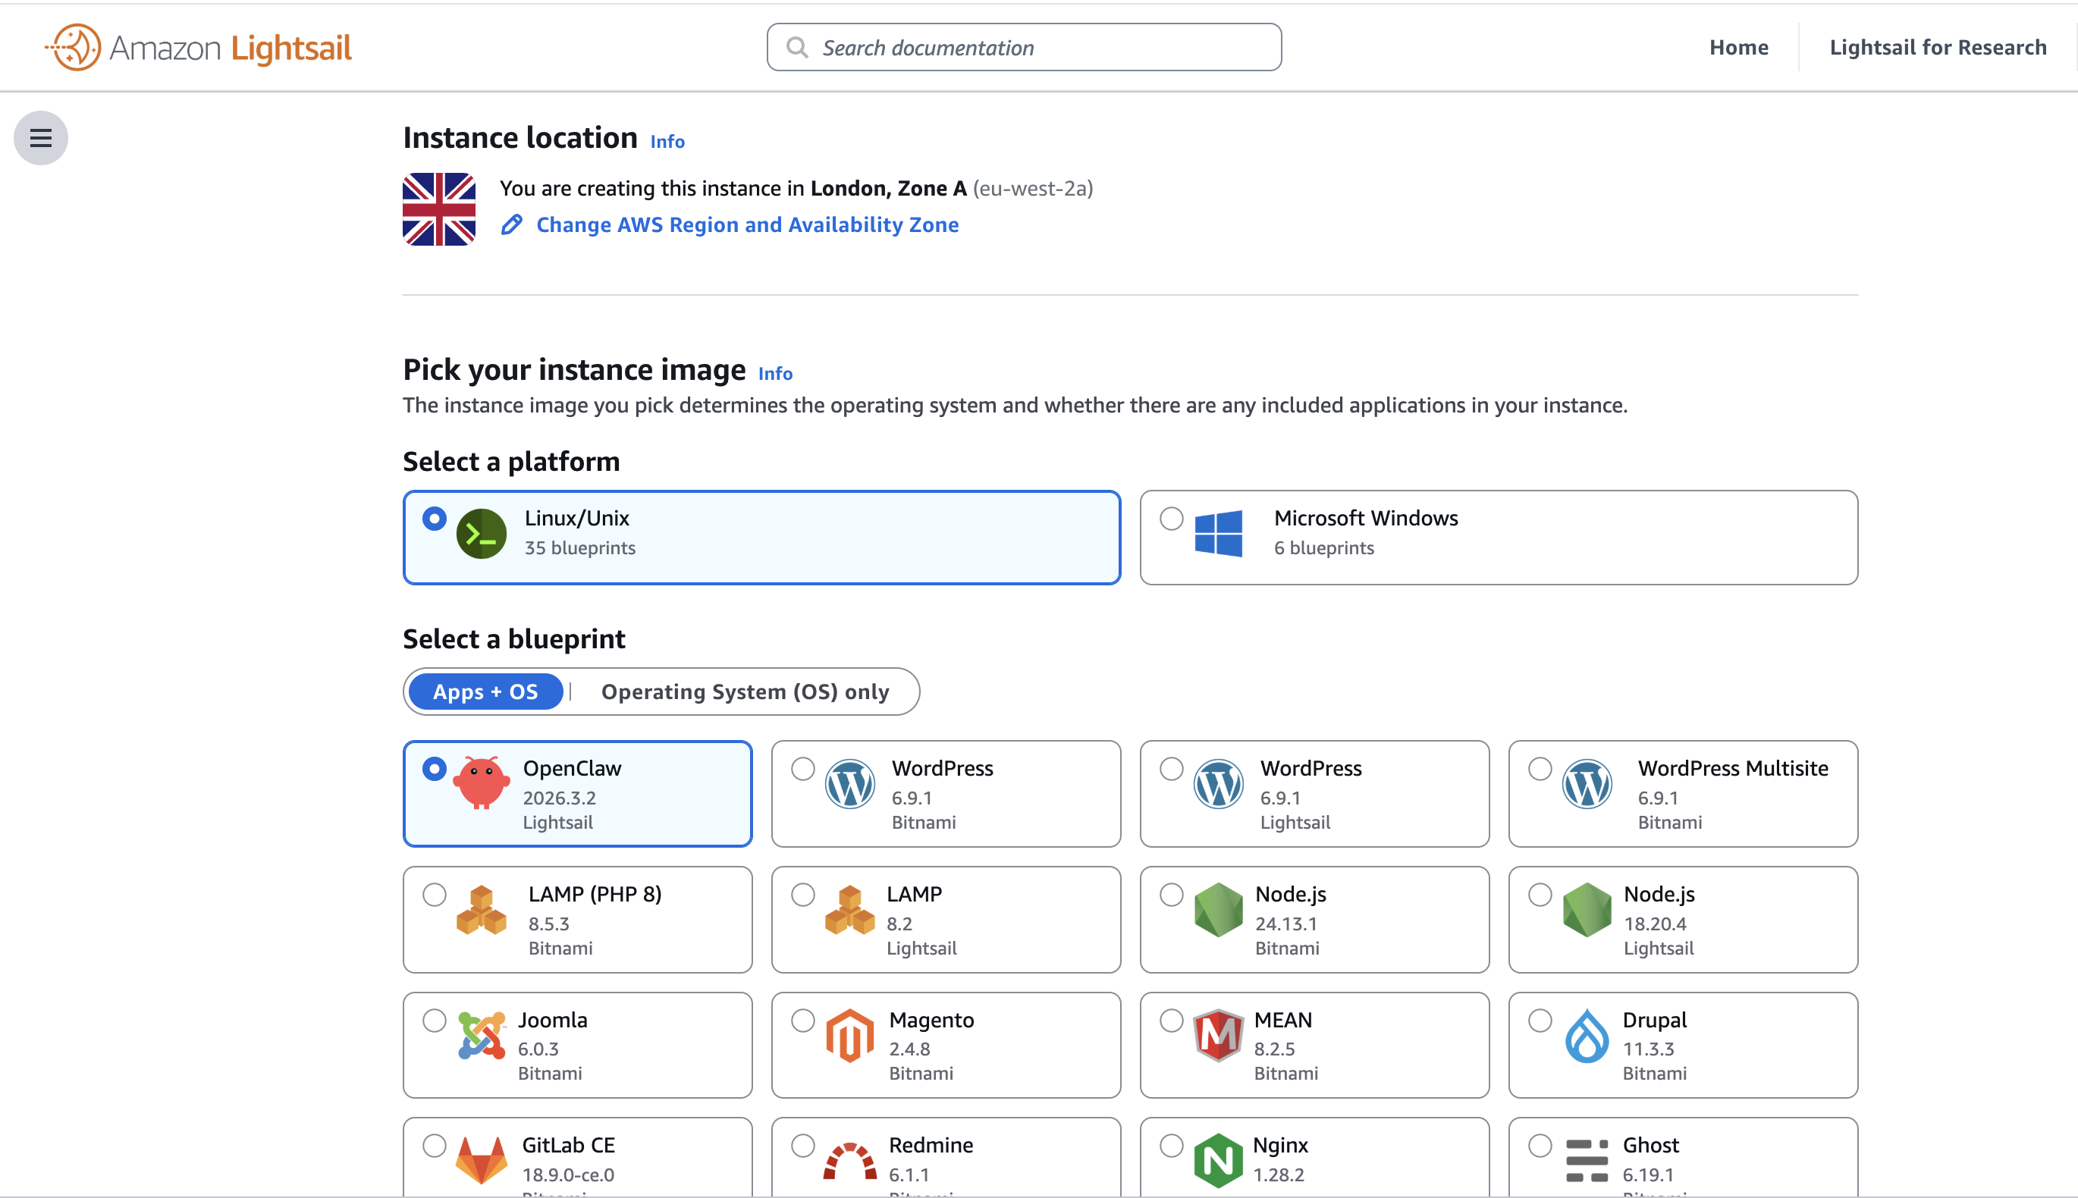The image size is (2078, 1198).
Task: Click the Redmine logo icon
Action: [x=849, y=1161]
